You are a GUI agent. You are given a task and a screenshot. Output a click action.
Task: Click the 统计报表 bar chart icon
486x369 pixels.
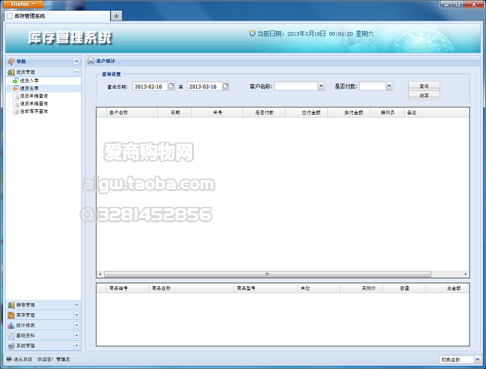pyautogui.click(x=11, y=325)
